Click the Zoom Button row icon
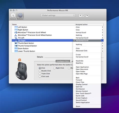The image size is (119, 113). point(16,48)
